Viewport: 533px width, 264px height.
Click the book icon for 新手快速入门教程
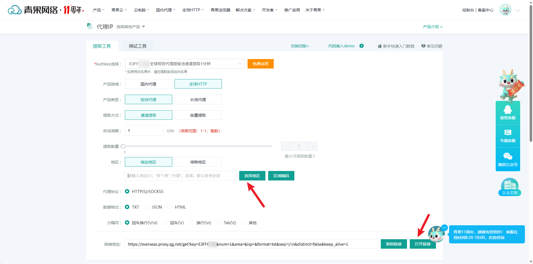tap(380, 46)
